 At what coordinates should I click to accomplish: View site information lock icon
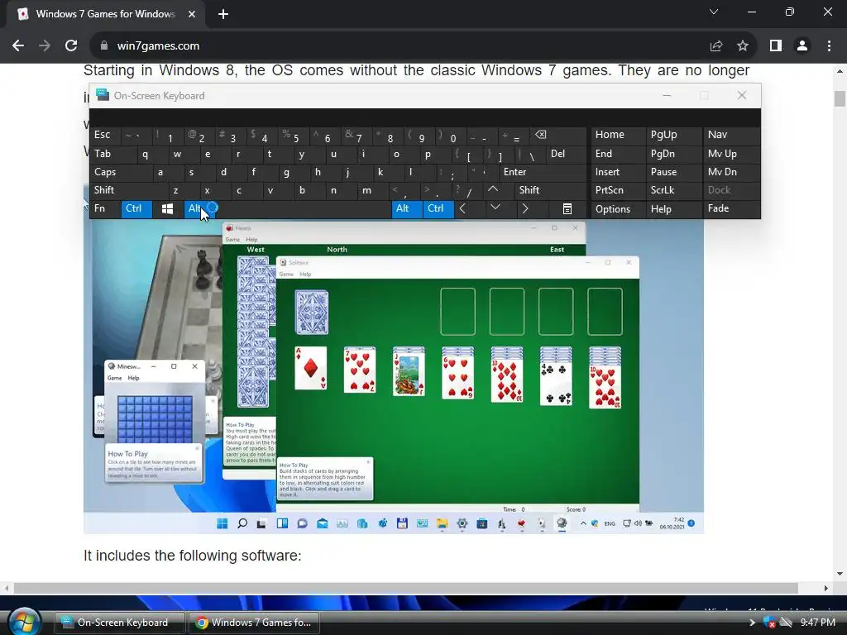click(104, 46)
